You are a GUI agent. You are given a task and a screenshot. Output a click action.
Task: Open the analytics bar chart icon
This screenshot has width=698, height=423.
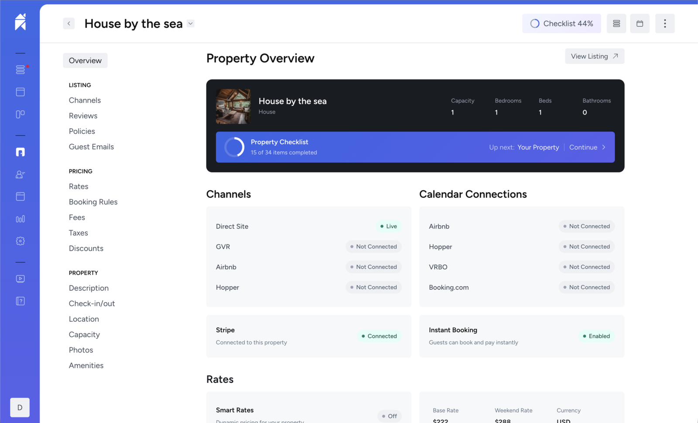pos(21,219)
